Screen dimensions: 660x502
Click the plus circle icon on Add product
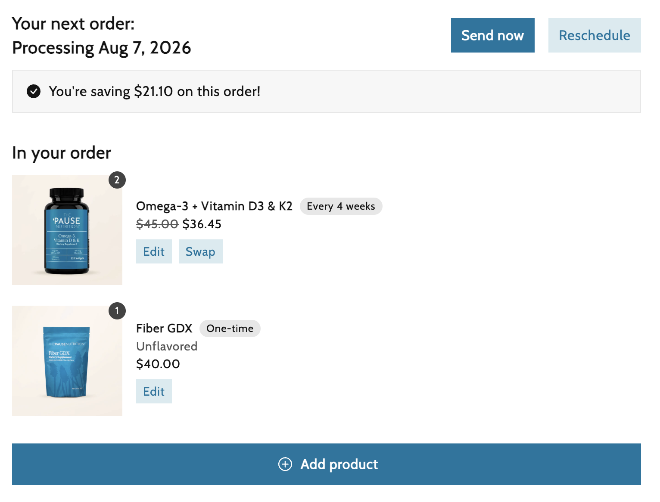point(285,464)
